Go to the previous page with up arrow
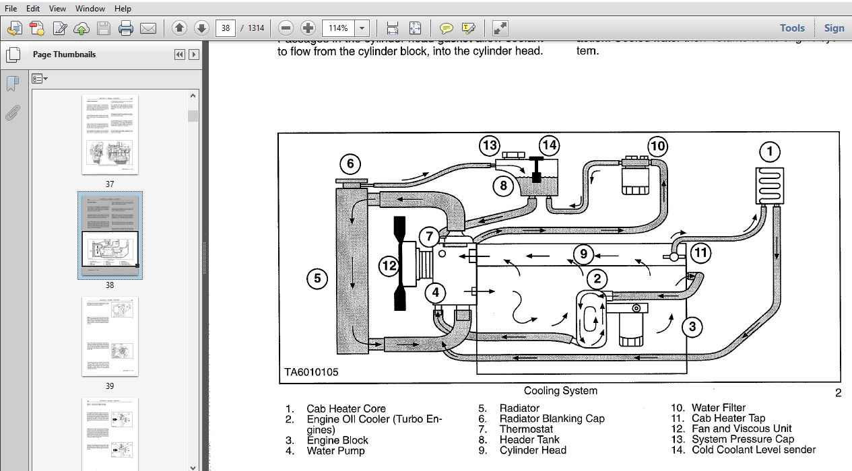 pos(179,28)
